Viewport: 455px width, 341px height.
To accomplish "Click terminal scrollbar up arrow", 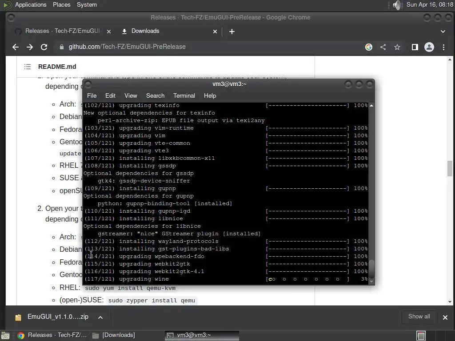I will click(x=371, y=106).
